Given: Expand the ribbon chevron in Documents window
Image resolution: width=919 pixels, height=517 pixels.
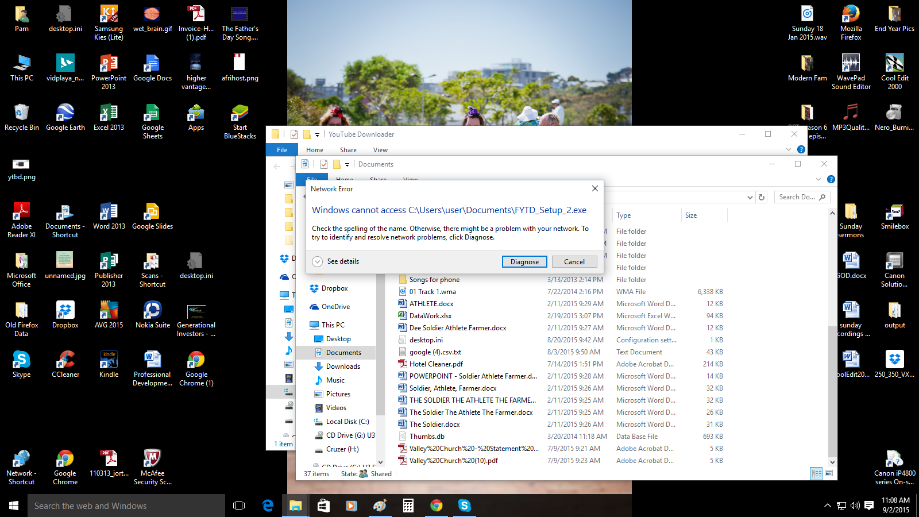Looking at the screenshot, I should 818,179.
